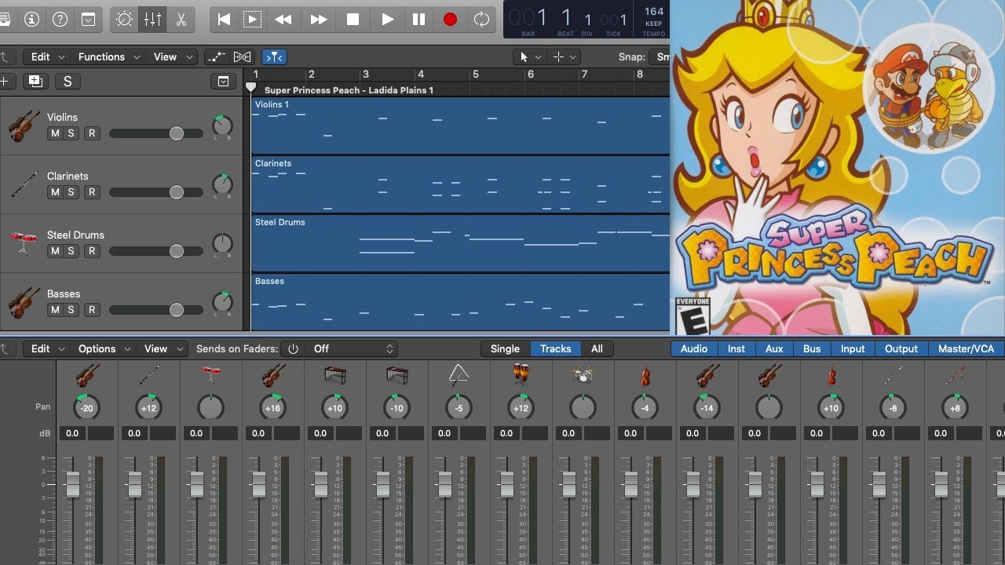Stop playback with the Stop button
Image resolution: width=1005 pixels, height=565 pixels.
point(353,20)
